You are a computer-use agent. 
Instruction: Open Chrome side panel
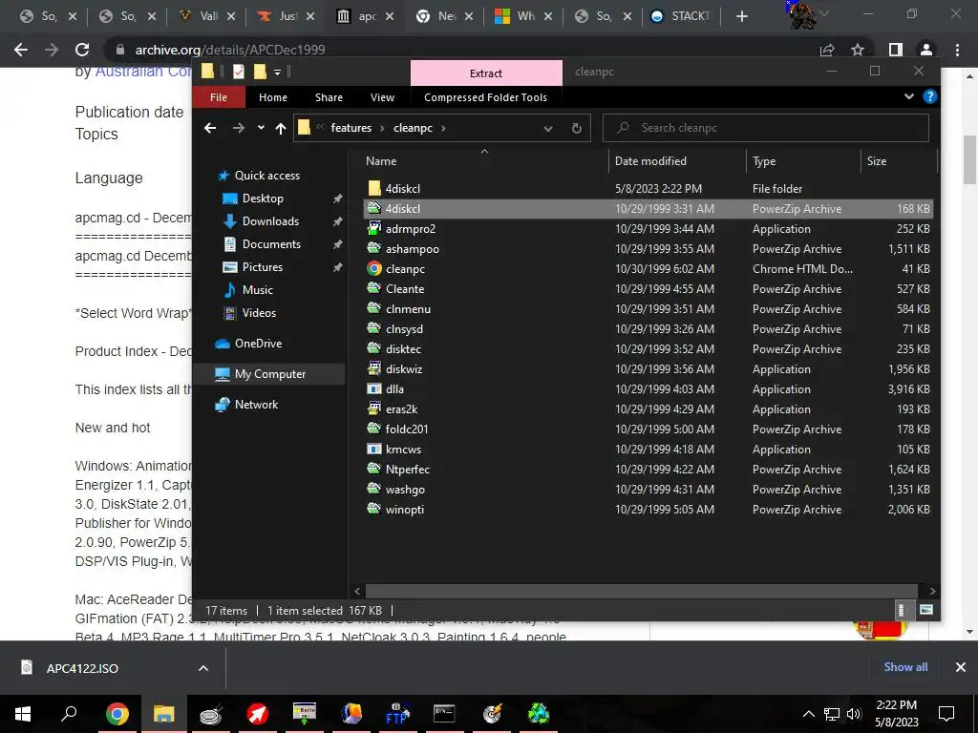coord(896,50)
